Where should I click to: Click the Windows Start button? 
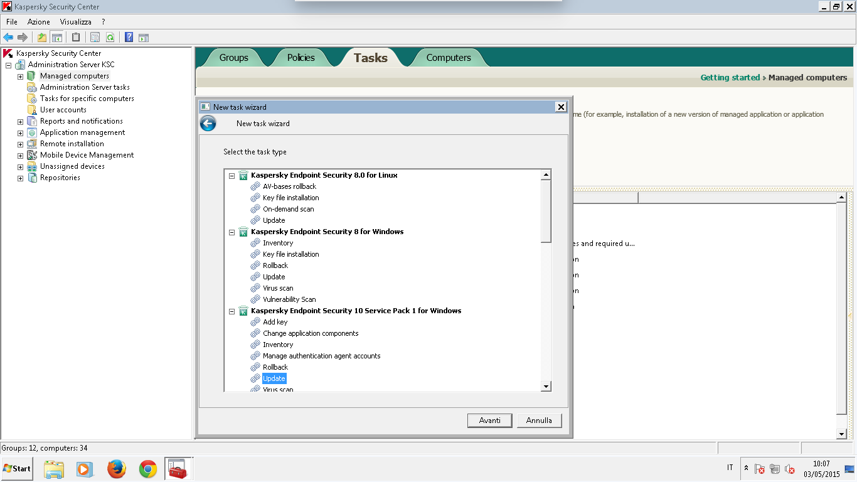click(x=17, y=468)
